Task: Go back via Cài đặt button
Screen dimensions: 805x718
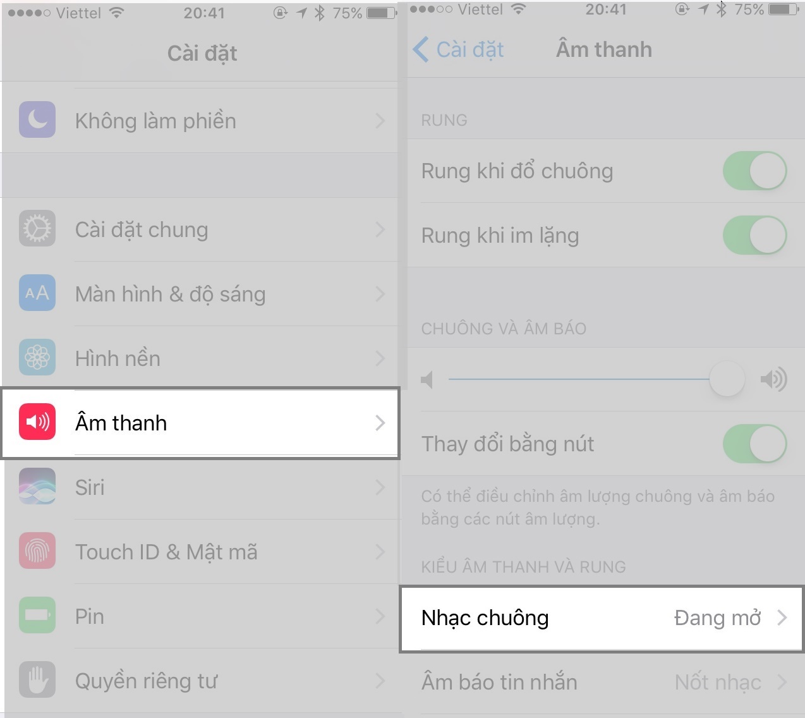Action: point(458,49)
